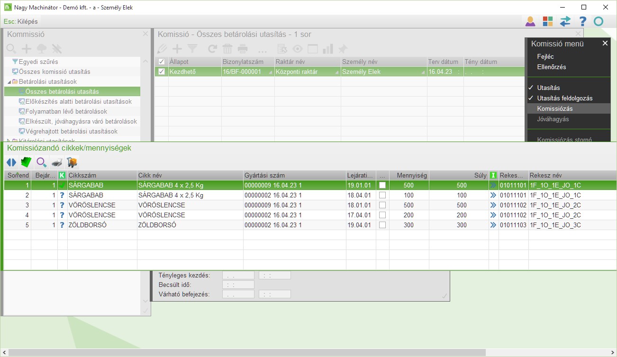Select Folyamatban lévő betárolások tree item

click(x=66, y=111)
